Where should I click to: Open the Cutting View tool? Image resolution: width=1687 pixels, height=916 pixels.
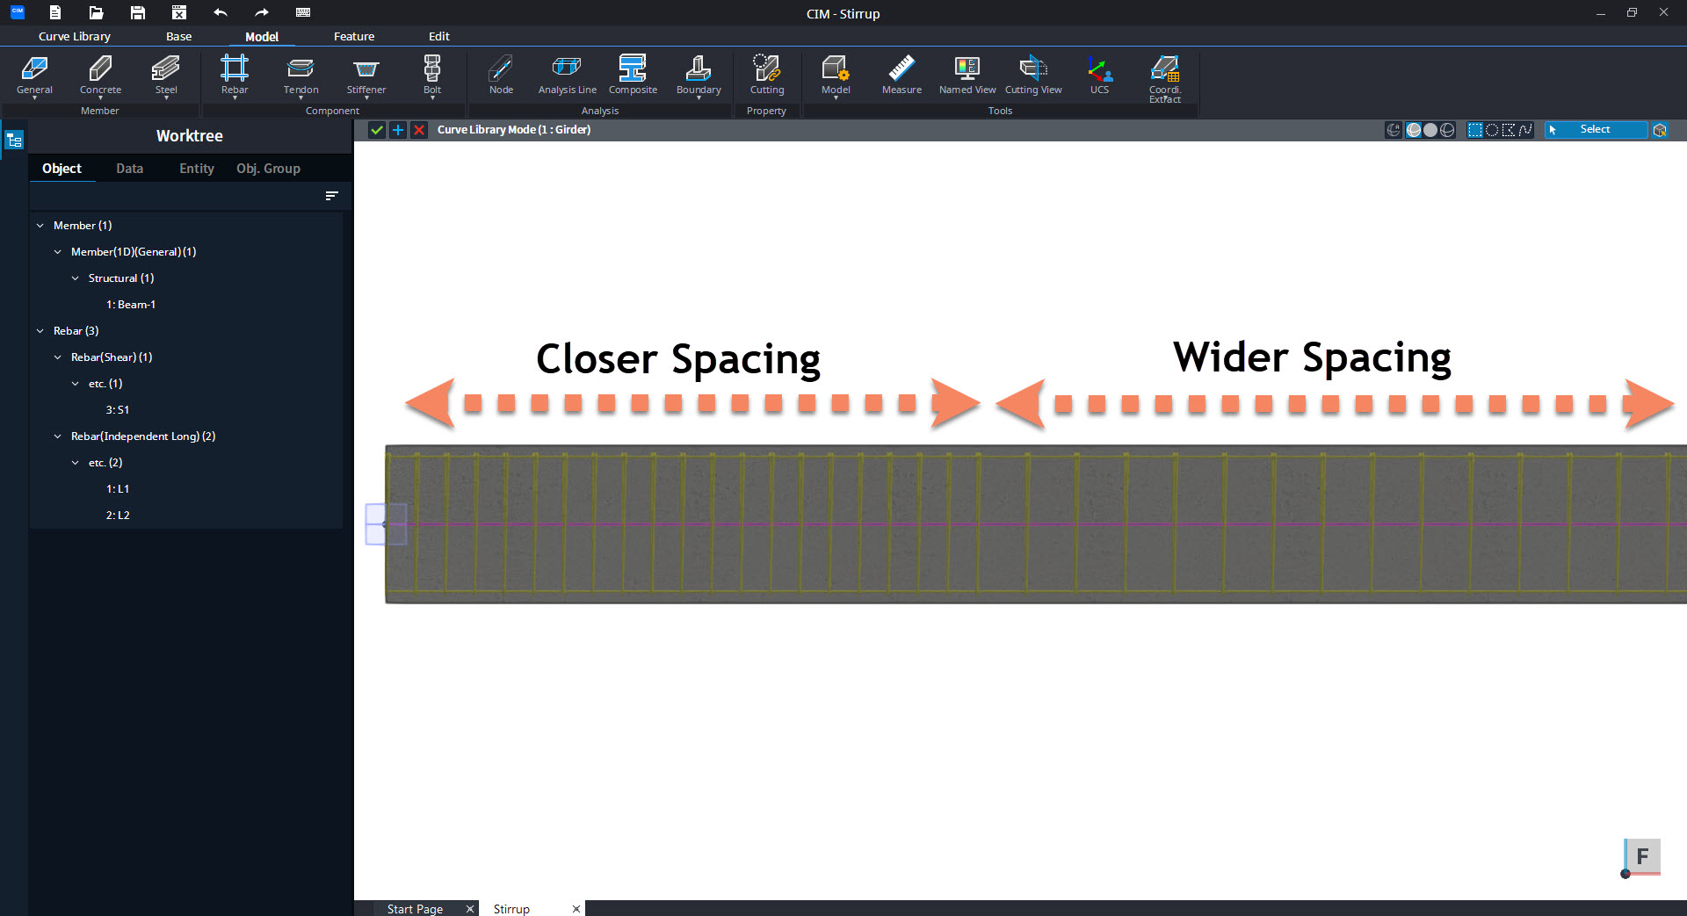coord(1033,76)
